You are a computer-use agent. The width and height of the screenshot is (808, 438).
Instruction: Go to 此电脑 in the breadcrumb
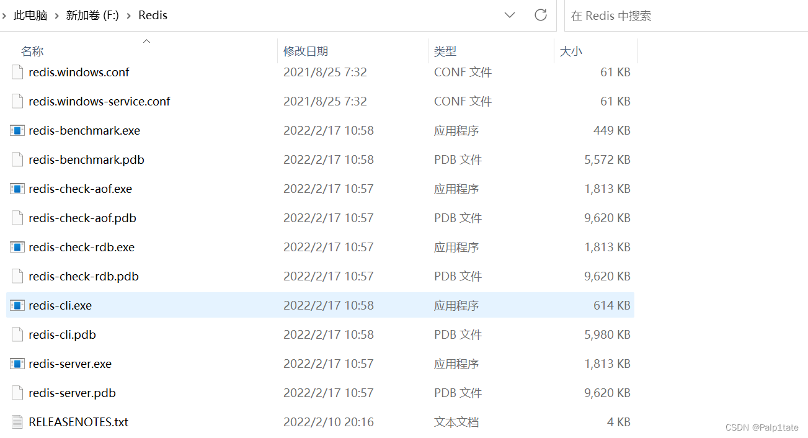(31, 16)
